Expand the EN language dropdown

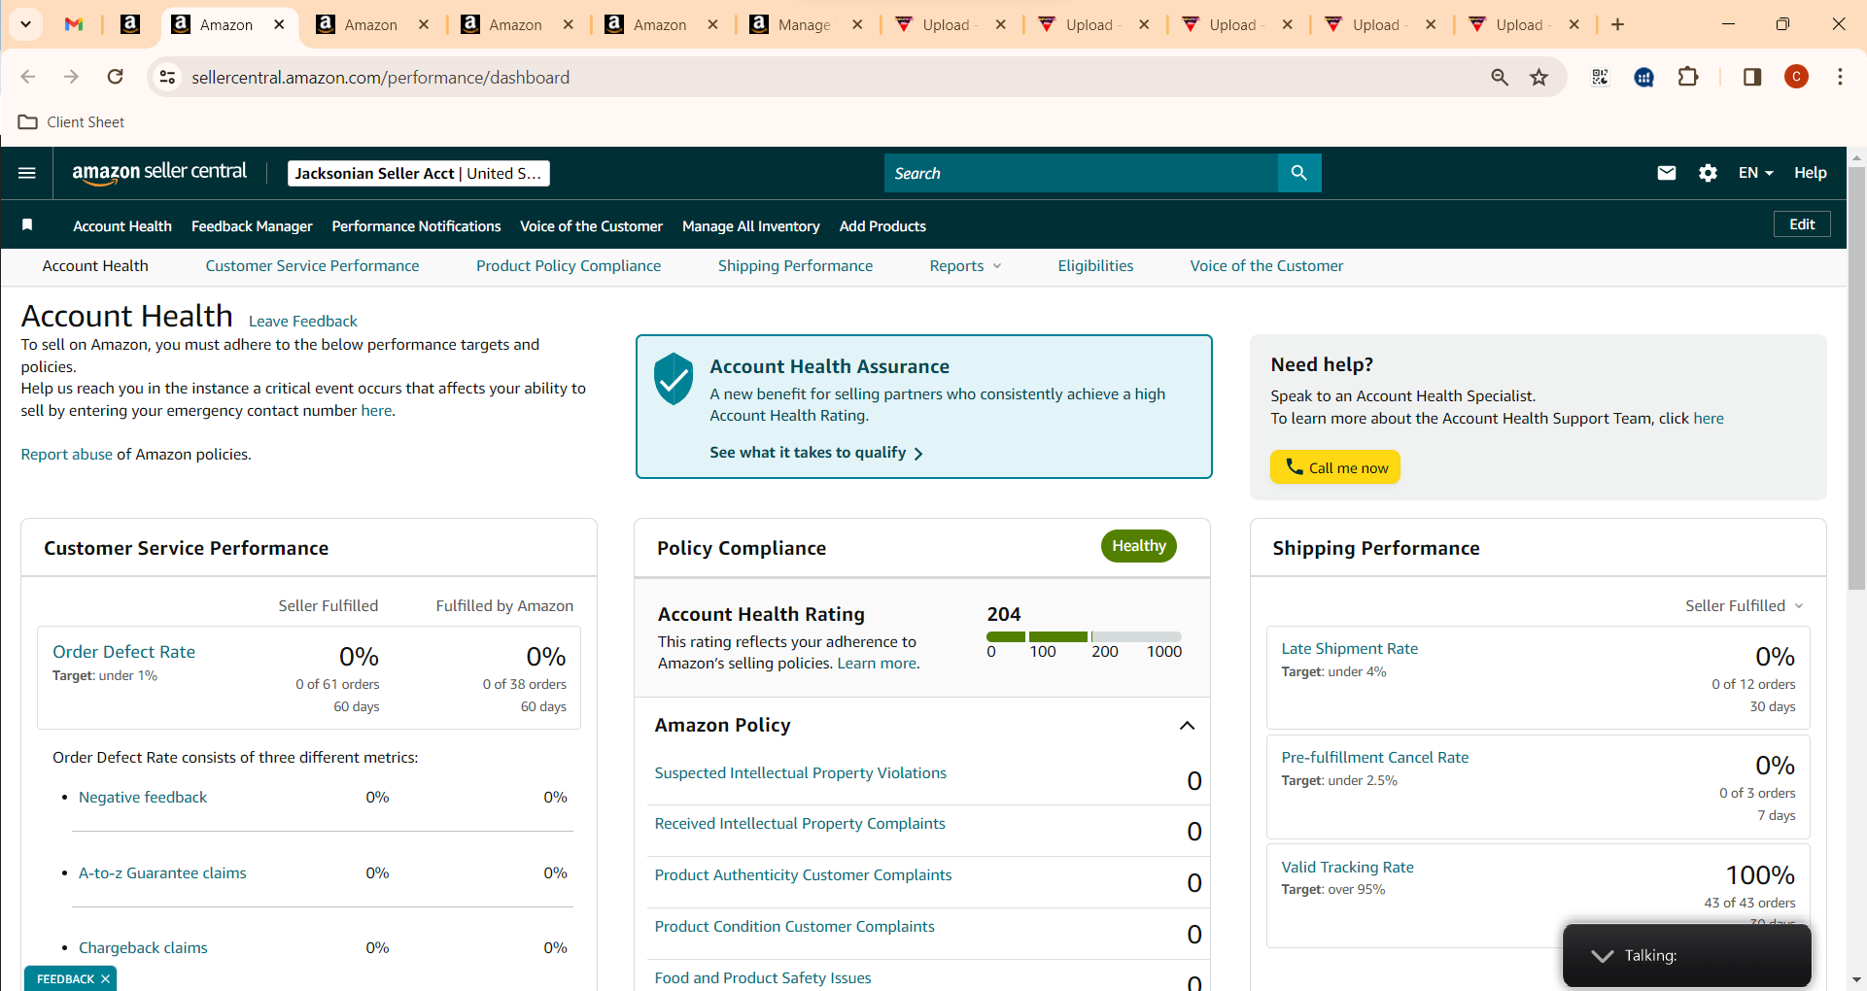(1755, 173)
